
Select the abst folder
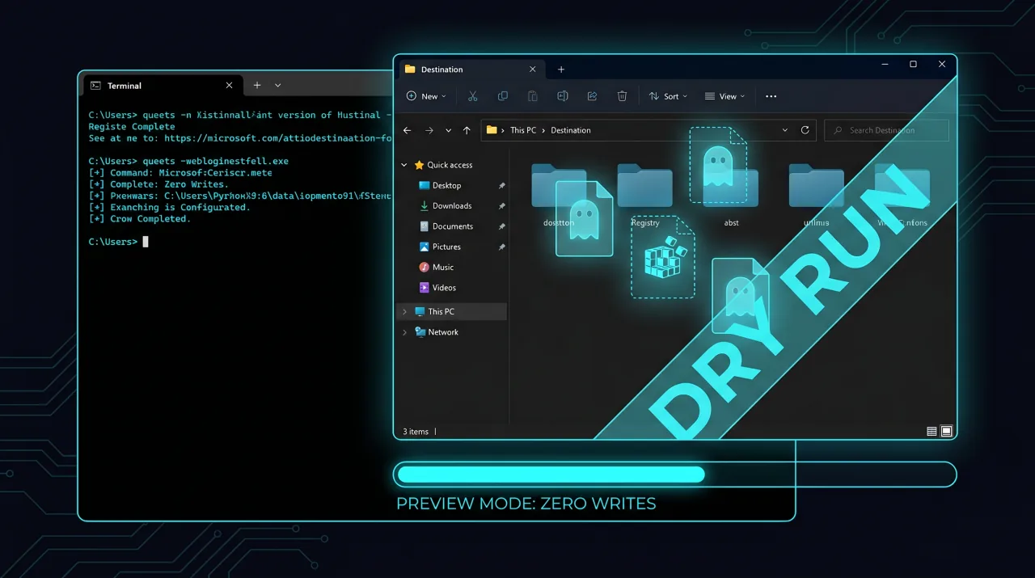[731, 197]
